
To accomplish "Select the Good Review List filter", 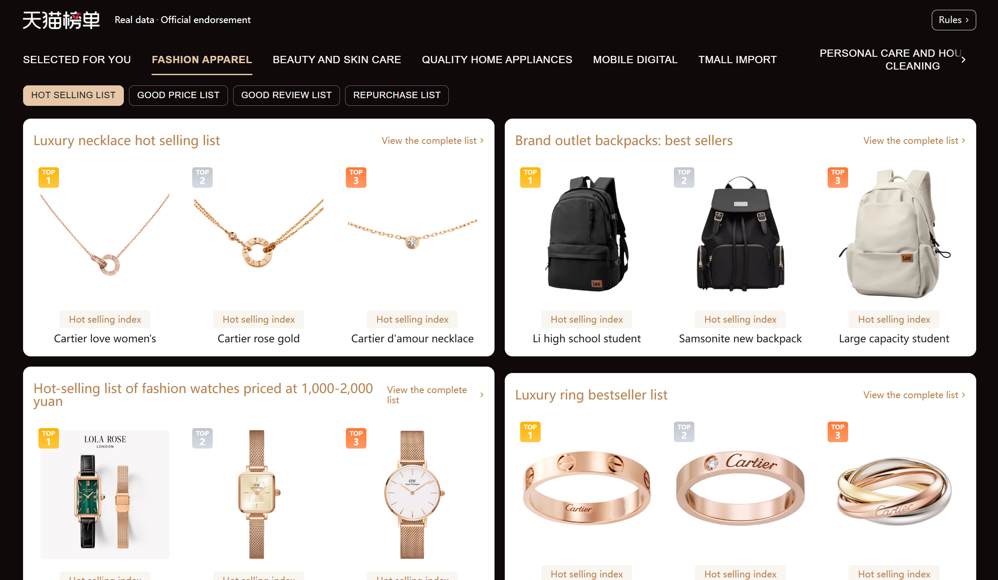I will pyautogui.click(x=287, y=95).
